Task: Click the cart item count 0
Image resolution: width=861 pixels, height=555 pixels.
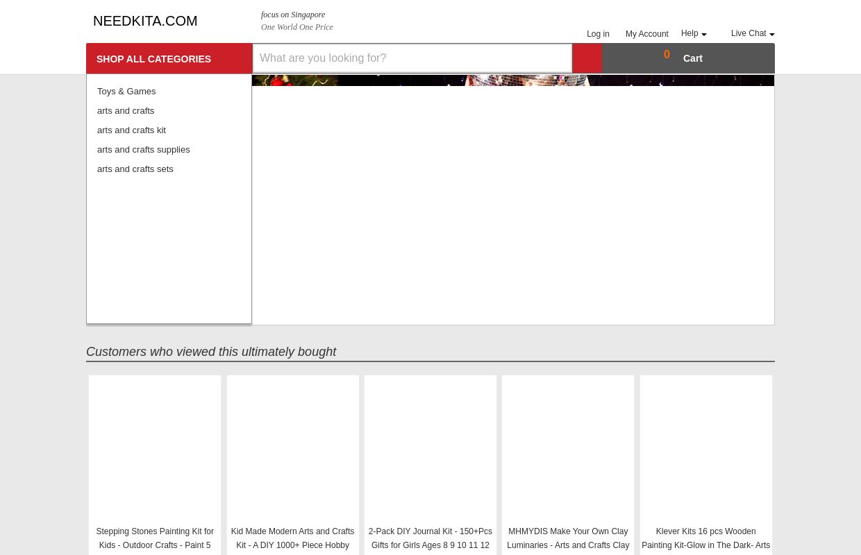Action: coord(667,55)
